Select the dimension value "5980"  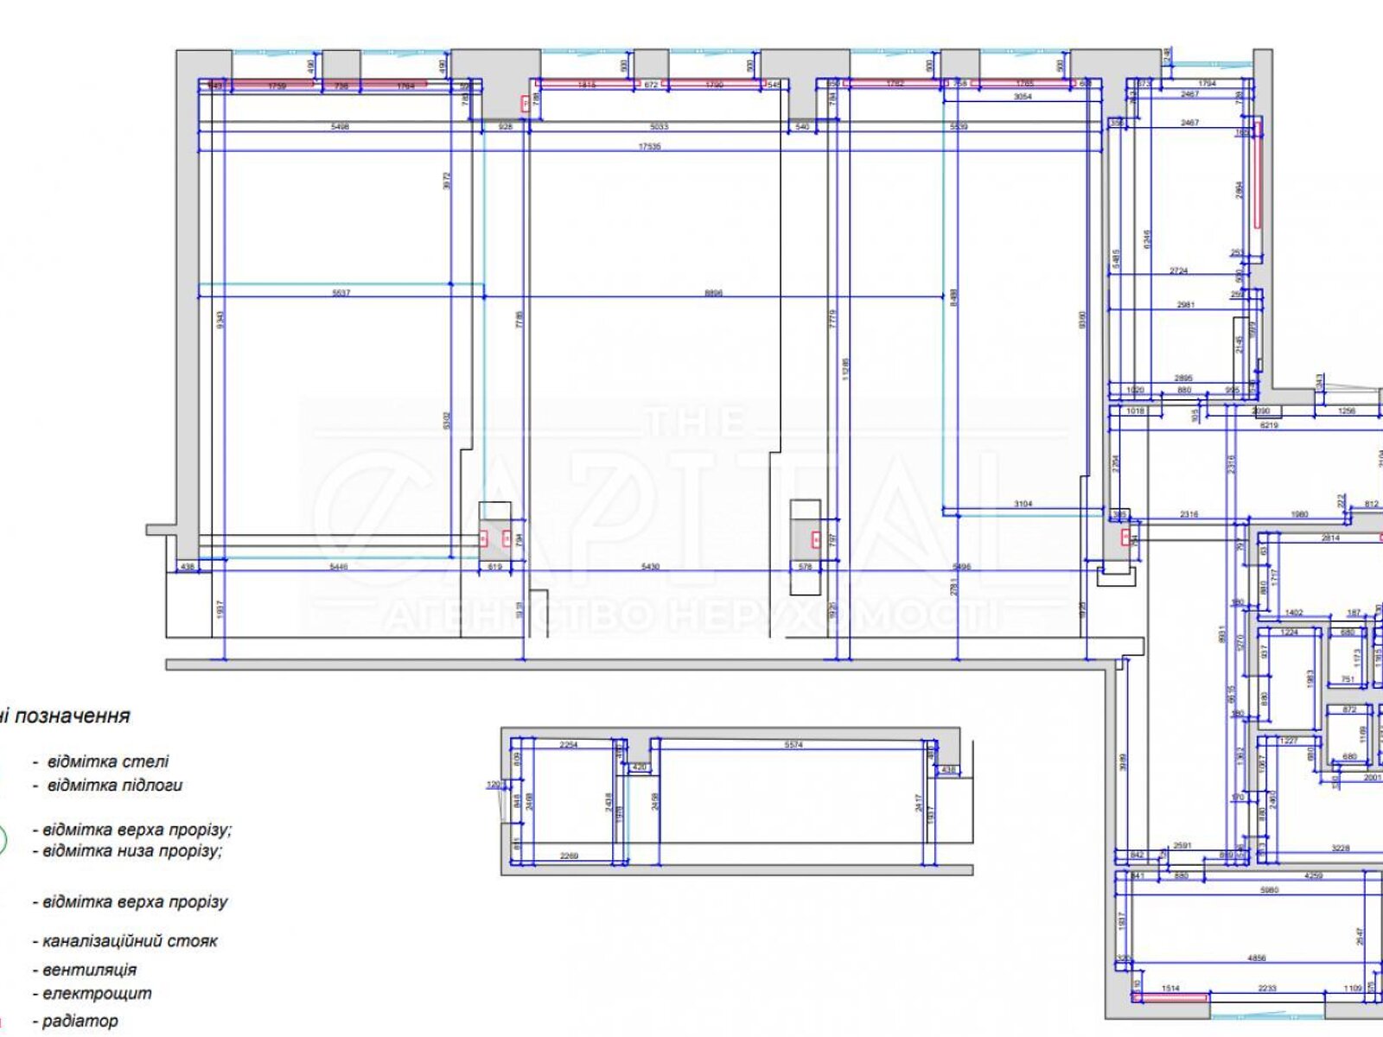coord(1270,890)
